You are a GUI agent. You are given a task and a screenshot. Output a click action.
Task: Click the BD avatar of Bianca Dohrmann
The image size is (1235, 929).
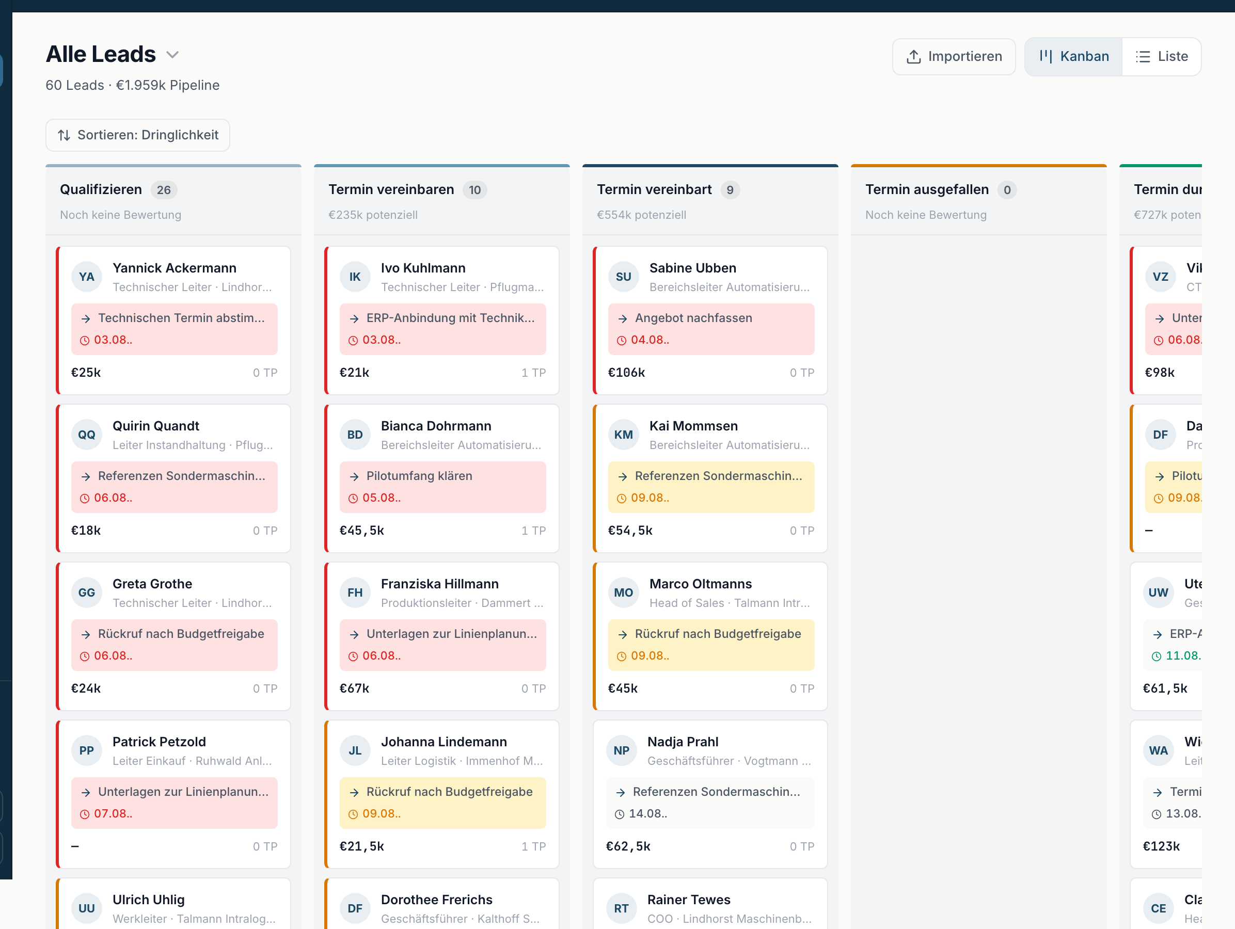pyautogui.click(x=355, y=435)
